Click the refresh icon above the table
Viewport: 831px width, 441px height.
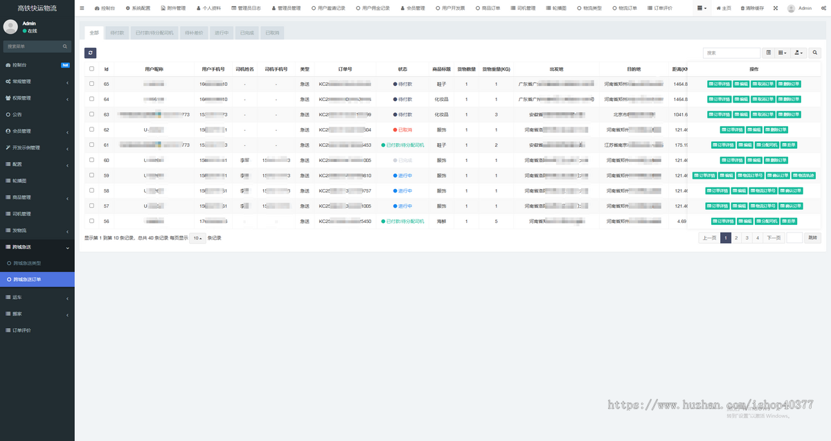coord(91,53)
